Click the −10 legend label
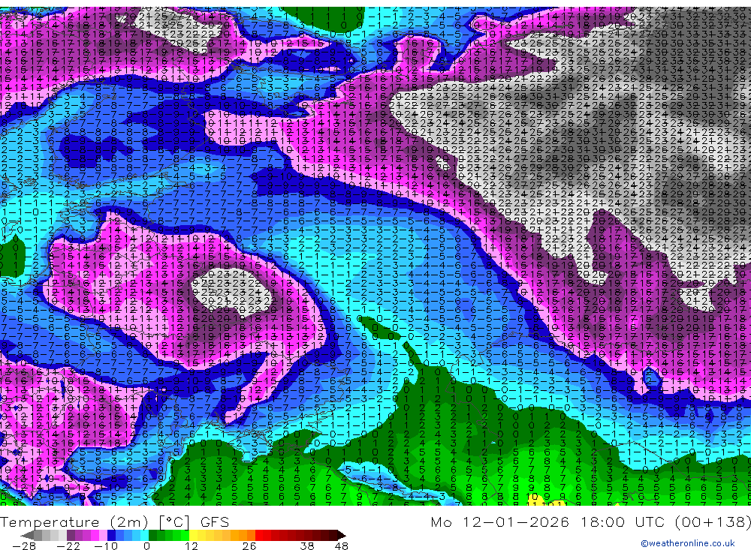 [106, 545]
